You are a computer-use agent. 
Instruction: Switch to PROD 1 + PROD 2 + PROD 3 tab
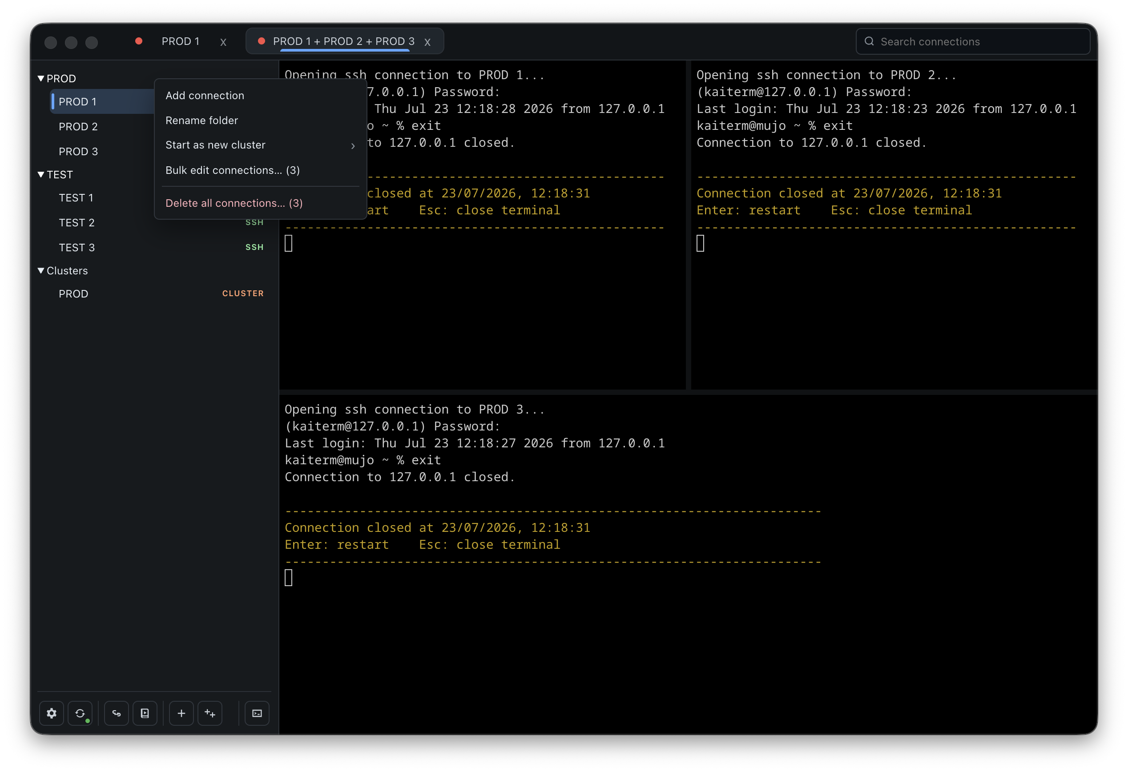344,41
